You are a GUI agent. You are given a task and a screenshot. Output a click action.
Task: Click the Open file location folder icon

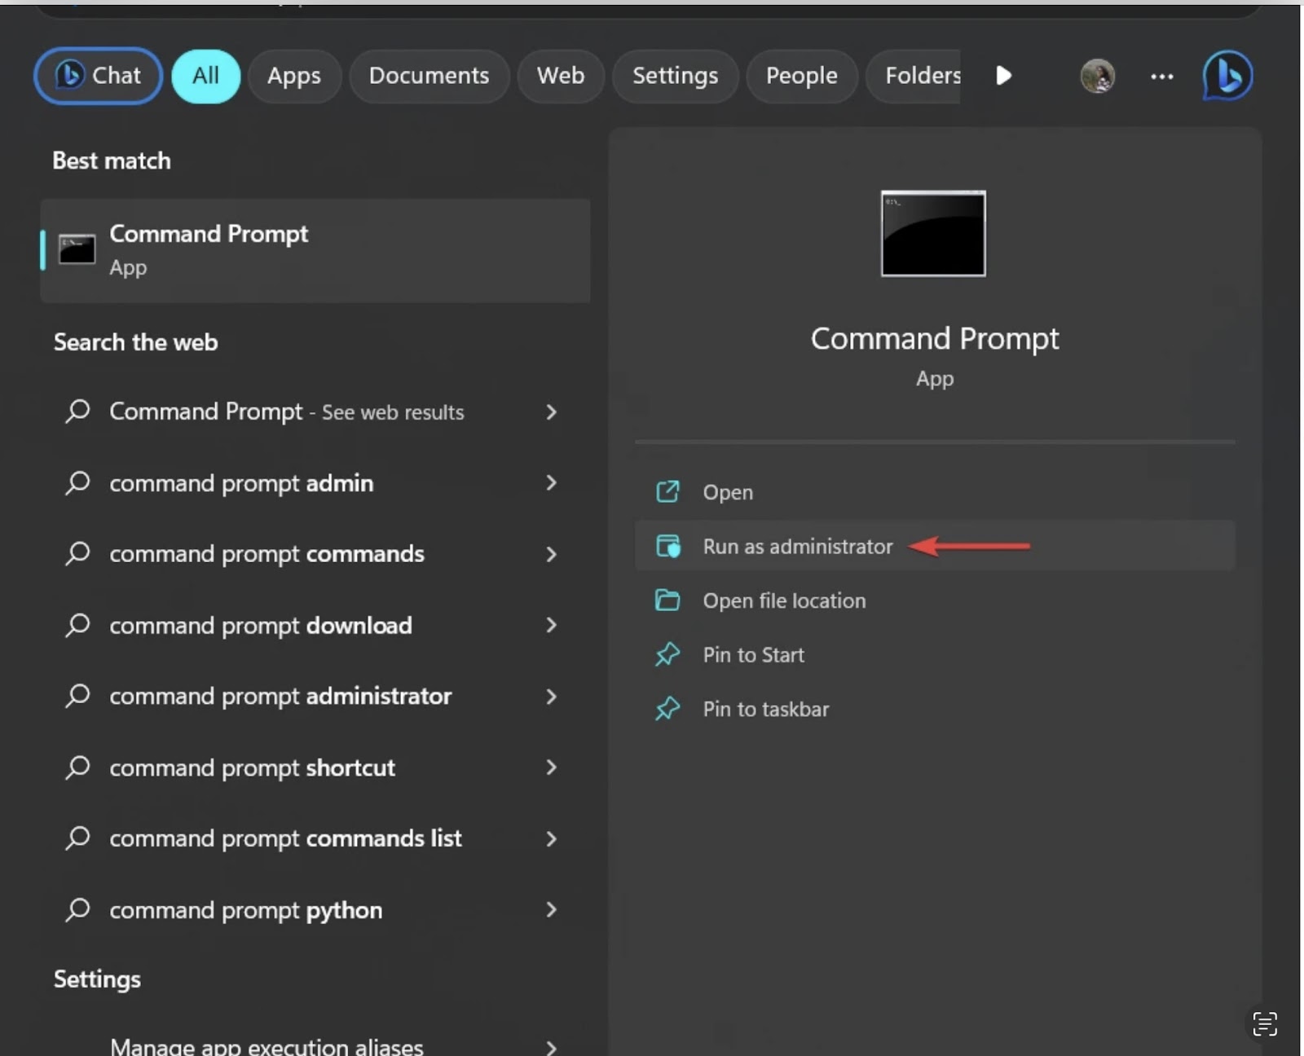(x=667, y=601)
